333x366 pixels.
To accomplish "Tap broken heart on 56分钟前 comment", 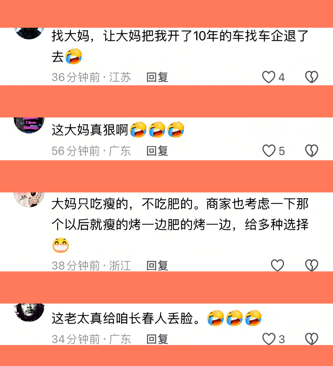I will tap(312, 151).
